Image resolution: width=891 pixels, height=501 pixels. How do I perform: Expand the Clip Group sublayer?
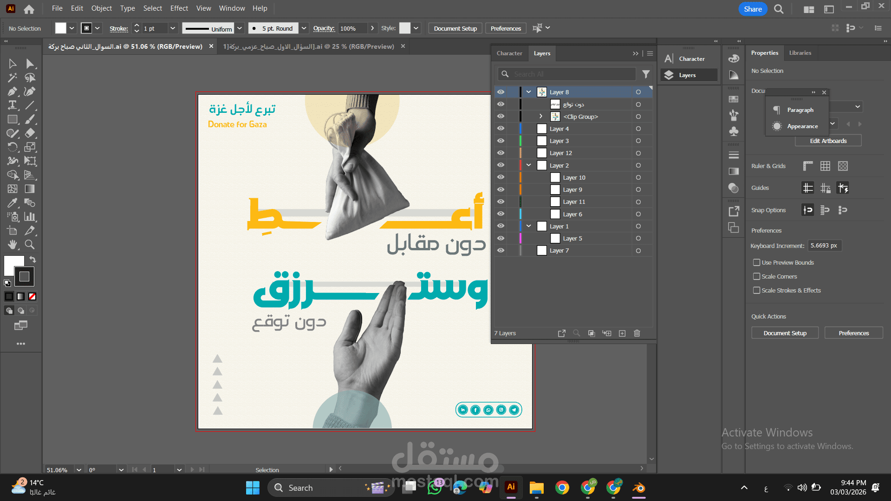[x=541, y=117]
